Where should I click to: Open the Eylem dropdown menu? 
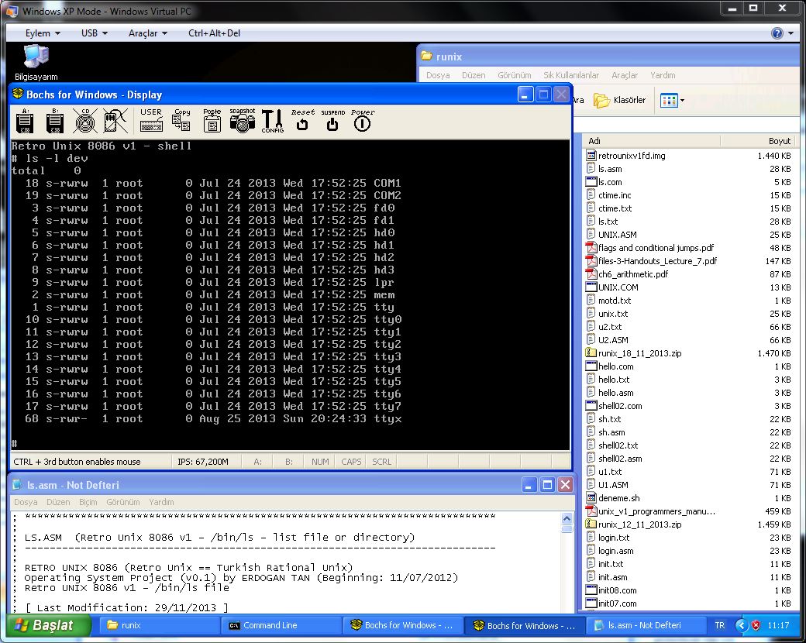(43, 33)
